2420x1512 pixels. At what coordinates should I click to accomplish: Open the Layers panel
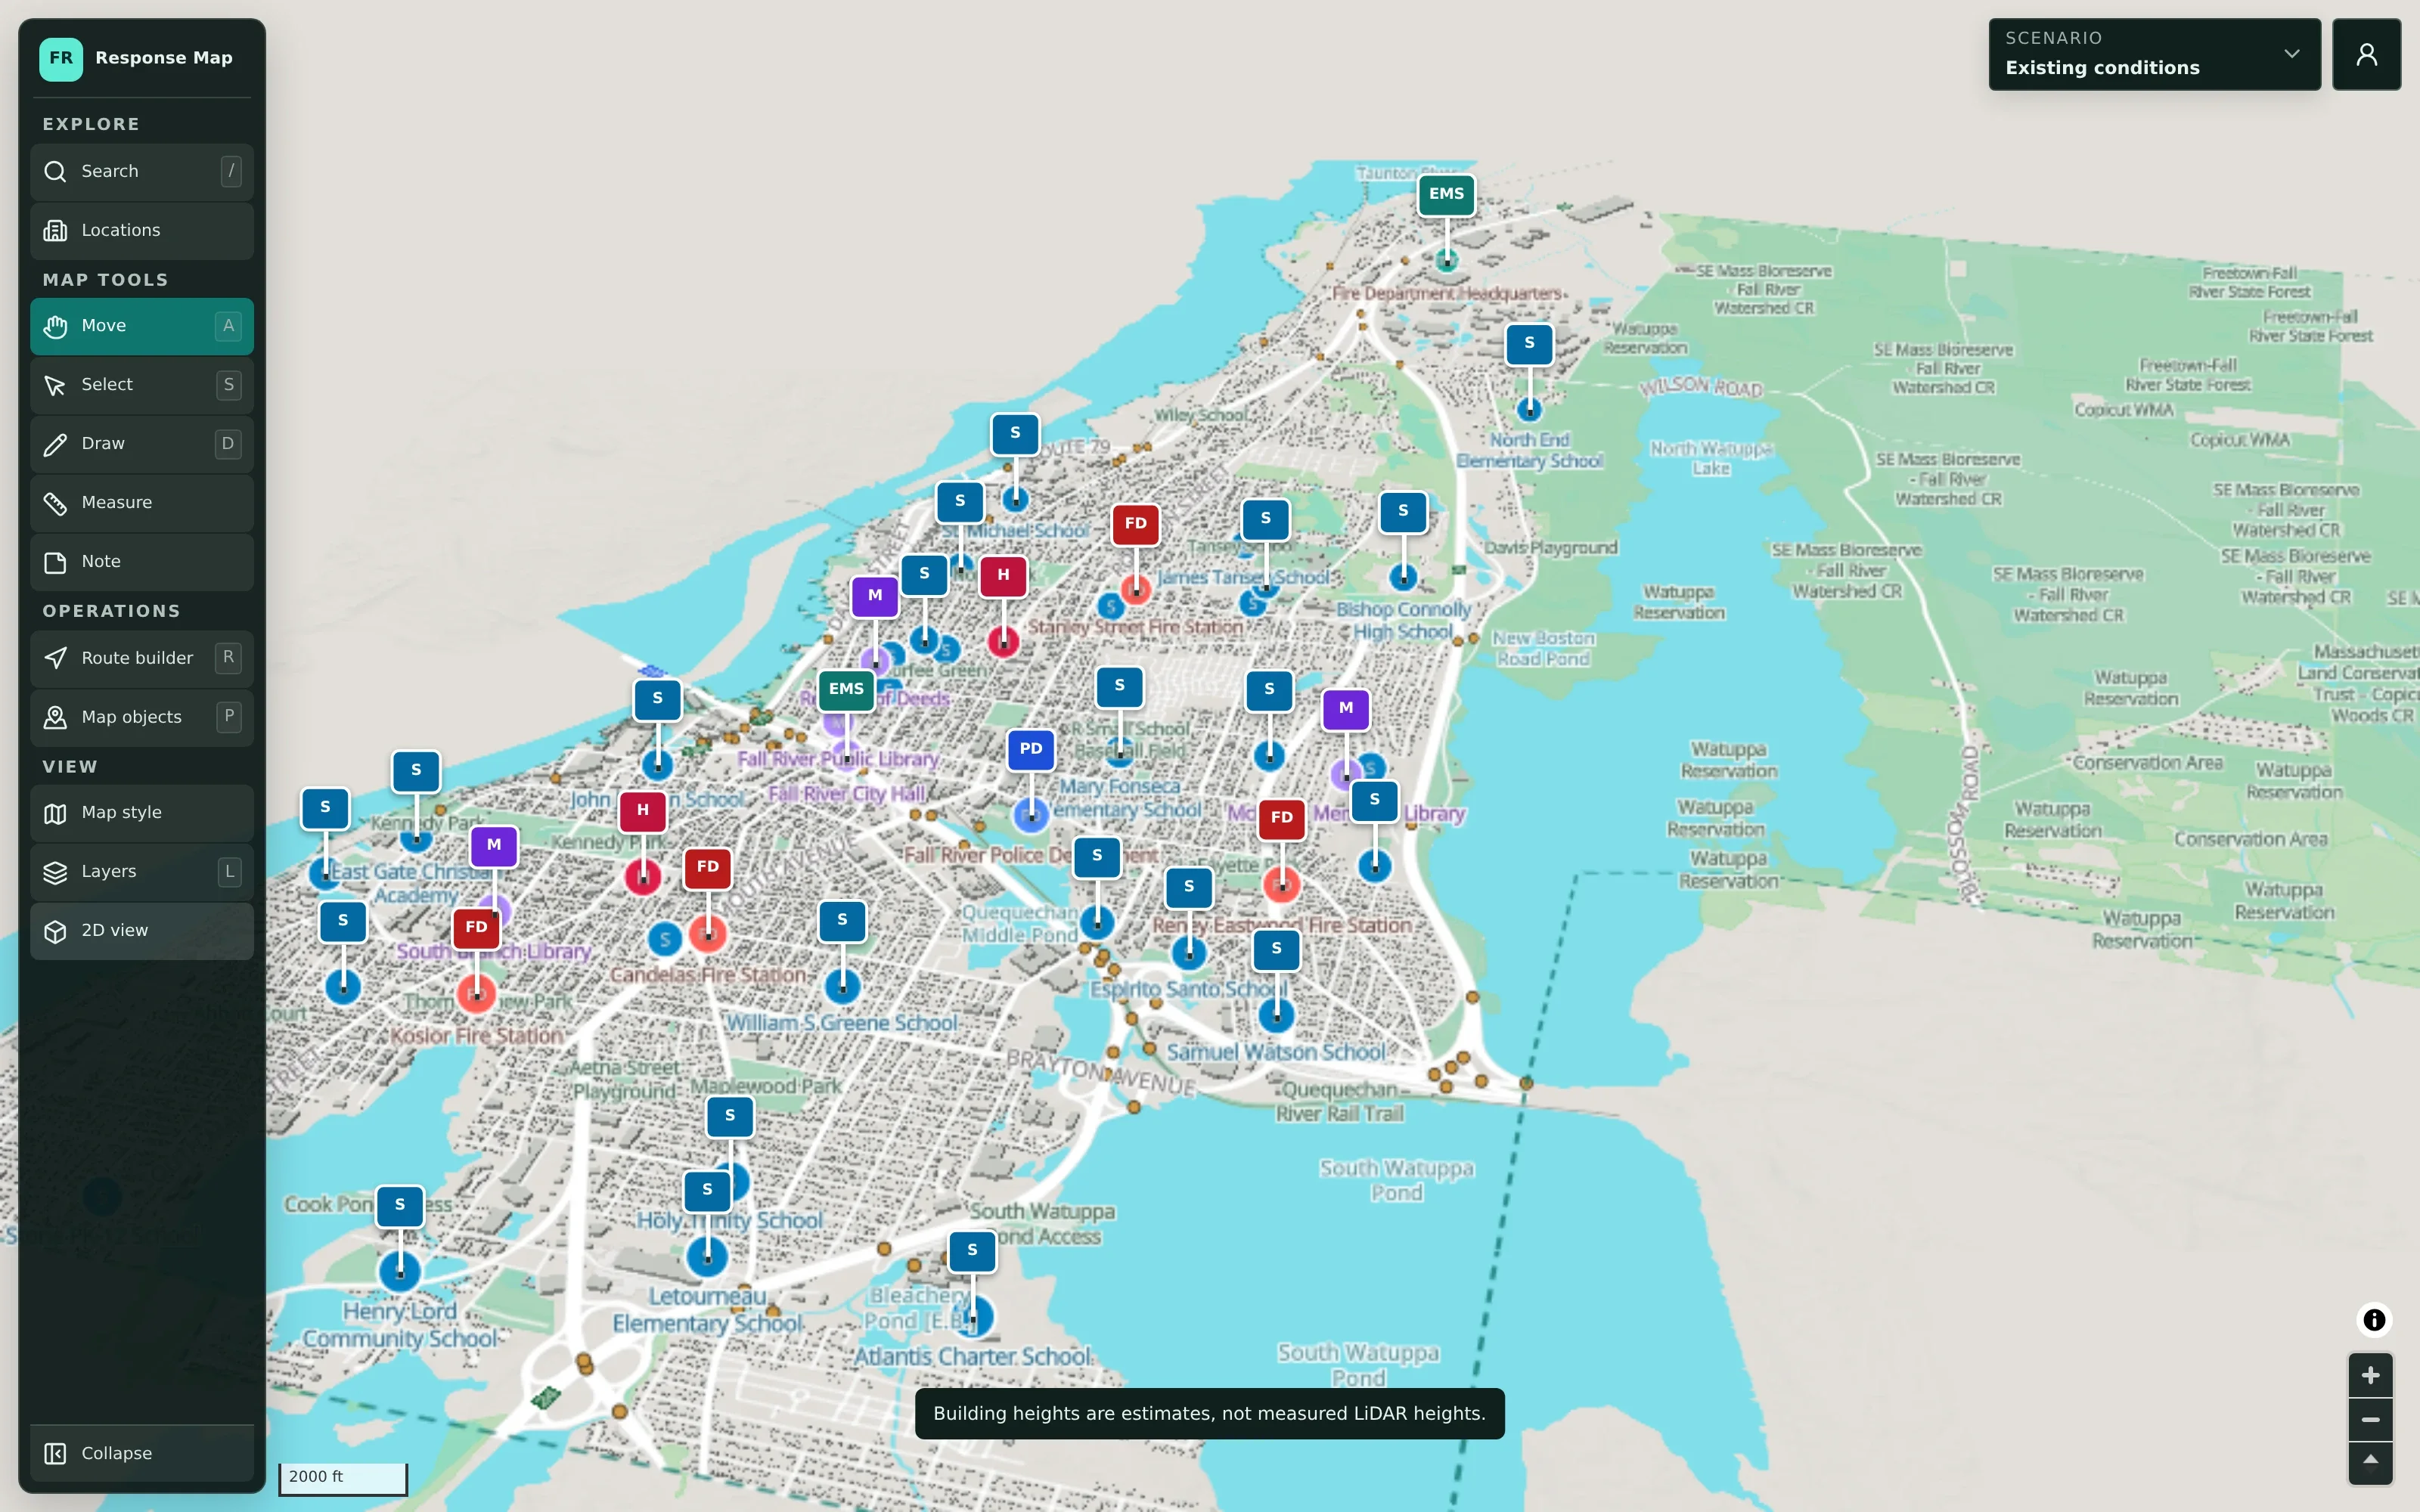pyautogui.click(x=141, y=872)
